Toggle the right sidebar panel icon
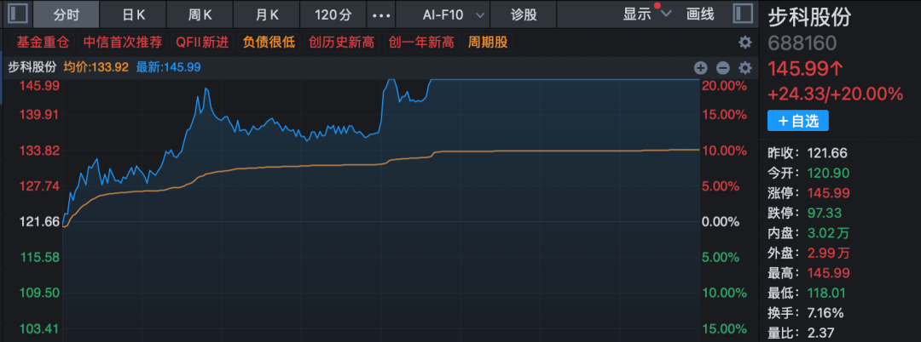 coord(743,14)
